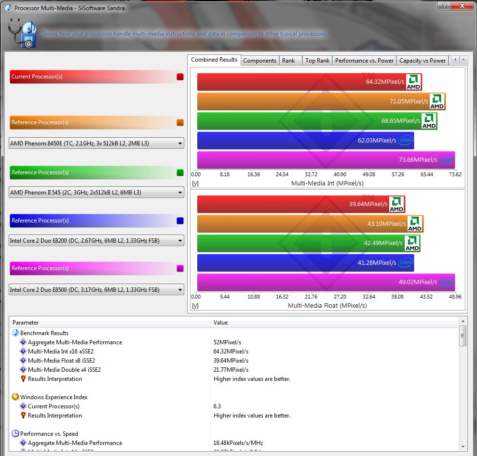Click the diamond icon beside Multi-Media Int x16 aSSE2
This screenshot has height=456, width=477.
point(23,351)
